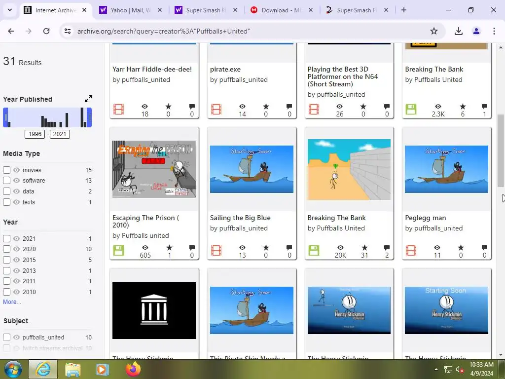This screenshot has width=505, height=379.
Task: Open Internet Explorer from the taskbar
Action: click(x=43, y=369)
